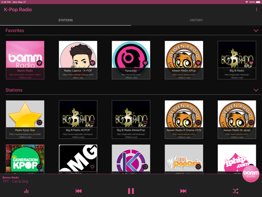
Task: Unfavorite Bamm Radio using its heart
Action: [x=39, y=63]
